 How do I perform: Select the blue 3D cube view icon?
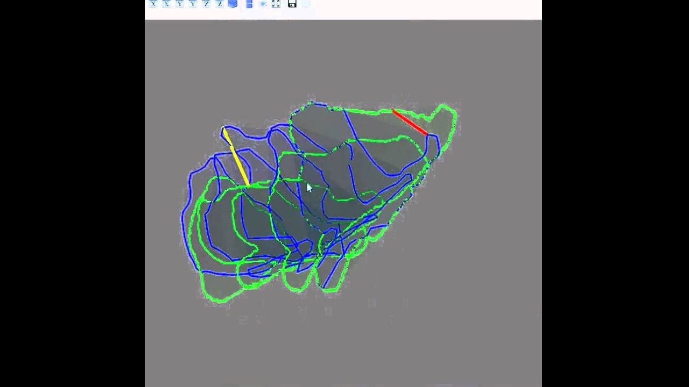click(x=233, y=4)
